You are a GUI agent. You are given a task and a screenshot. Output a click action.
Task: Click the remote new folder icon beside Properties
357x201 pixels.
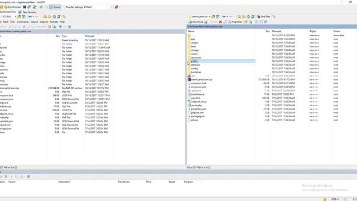tap(245, 22)
